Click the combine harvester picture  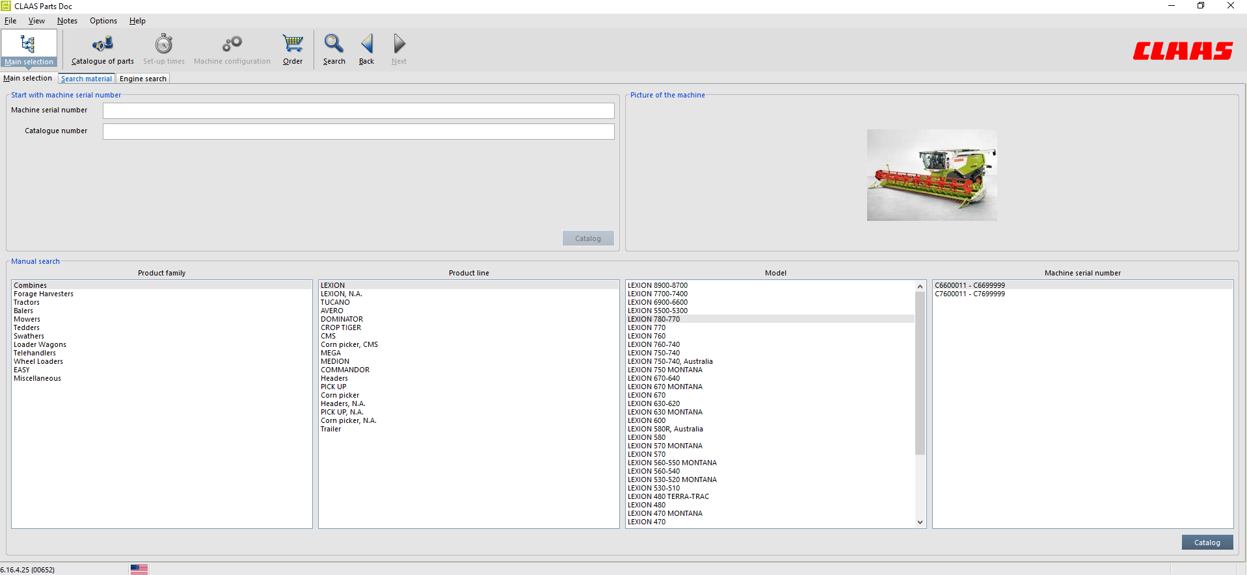pyautogui.click(x=932, y=175)
